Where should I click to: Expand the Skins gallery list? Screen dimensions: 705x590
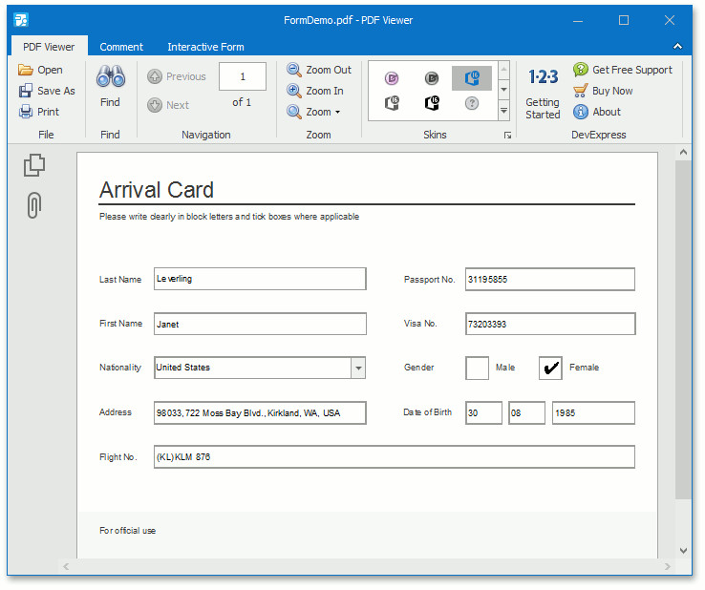tap(503, 111)
